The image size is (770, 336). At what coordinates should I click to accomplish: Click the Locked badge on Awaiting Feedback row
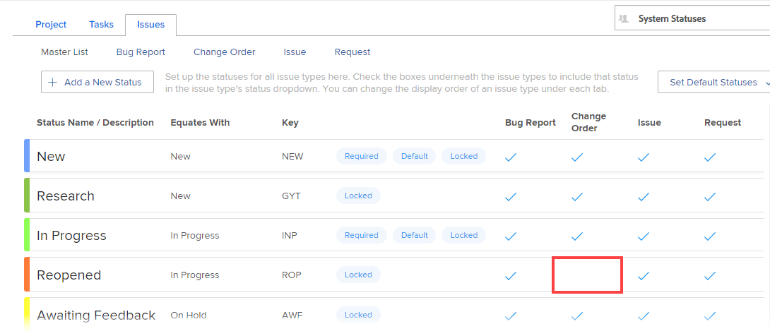click(358, 315)
